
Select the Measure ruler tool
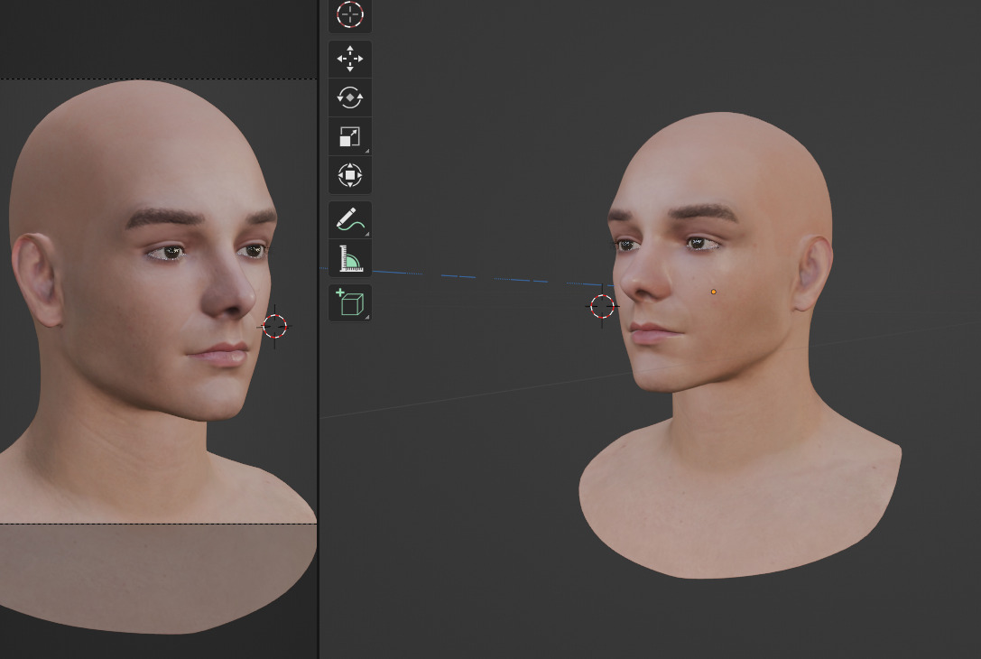click(x=350, y=258)
